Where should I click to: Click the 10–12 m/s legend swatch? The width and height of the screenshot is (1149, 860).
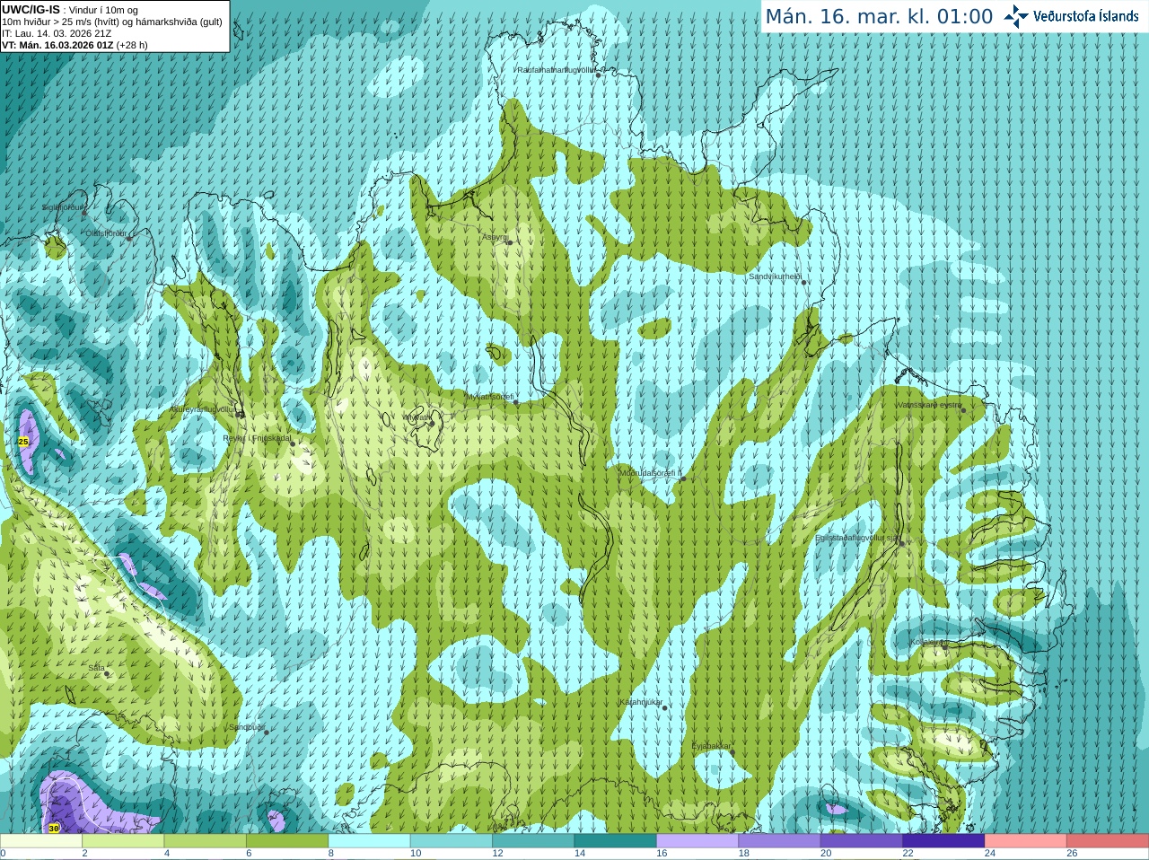coord(452,841)
